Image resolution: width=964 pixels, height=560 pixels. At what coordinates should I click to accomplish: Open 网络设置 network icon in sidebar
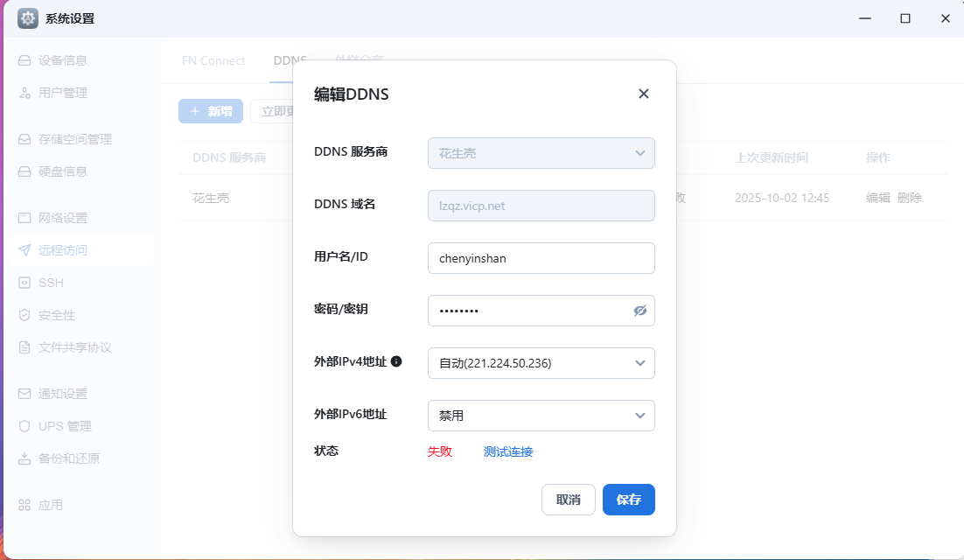click(x=24, y=218)
